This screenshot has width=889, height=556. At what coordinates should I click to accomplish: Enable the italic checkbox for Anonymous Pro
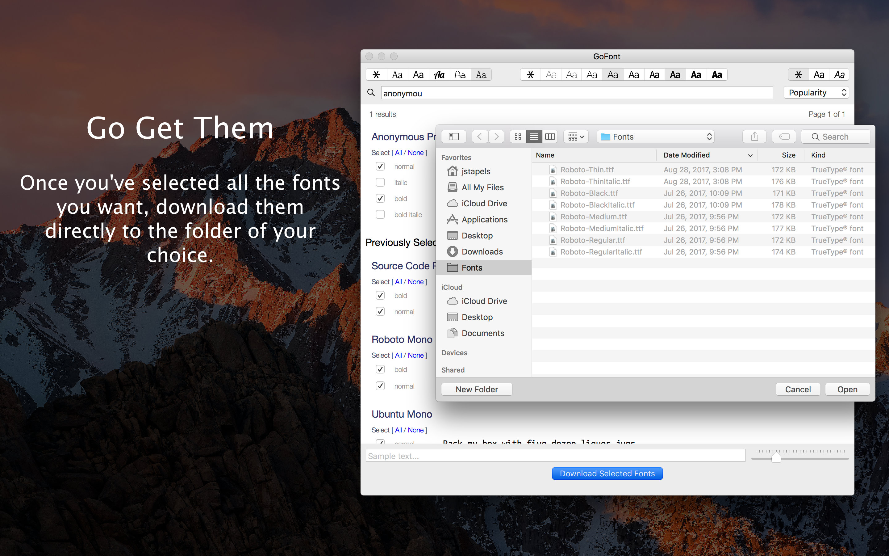[380, 182]
